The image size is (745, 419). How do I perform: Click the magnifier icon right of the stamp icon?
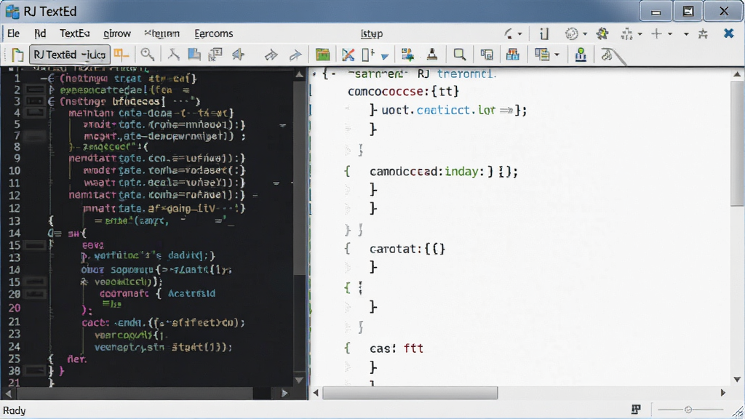click(460, 55)
